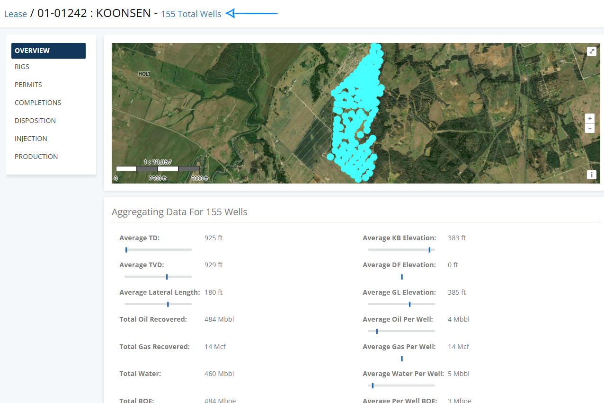
Task: Open the DISPOSITION section
Action: [x=35, y=121]
